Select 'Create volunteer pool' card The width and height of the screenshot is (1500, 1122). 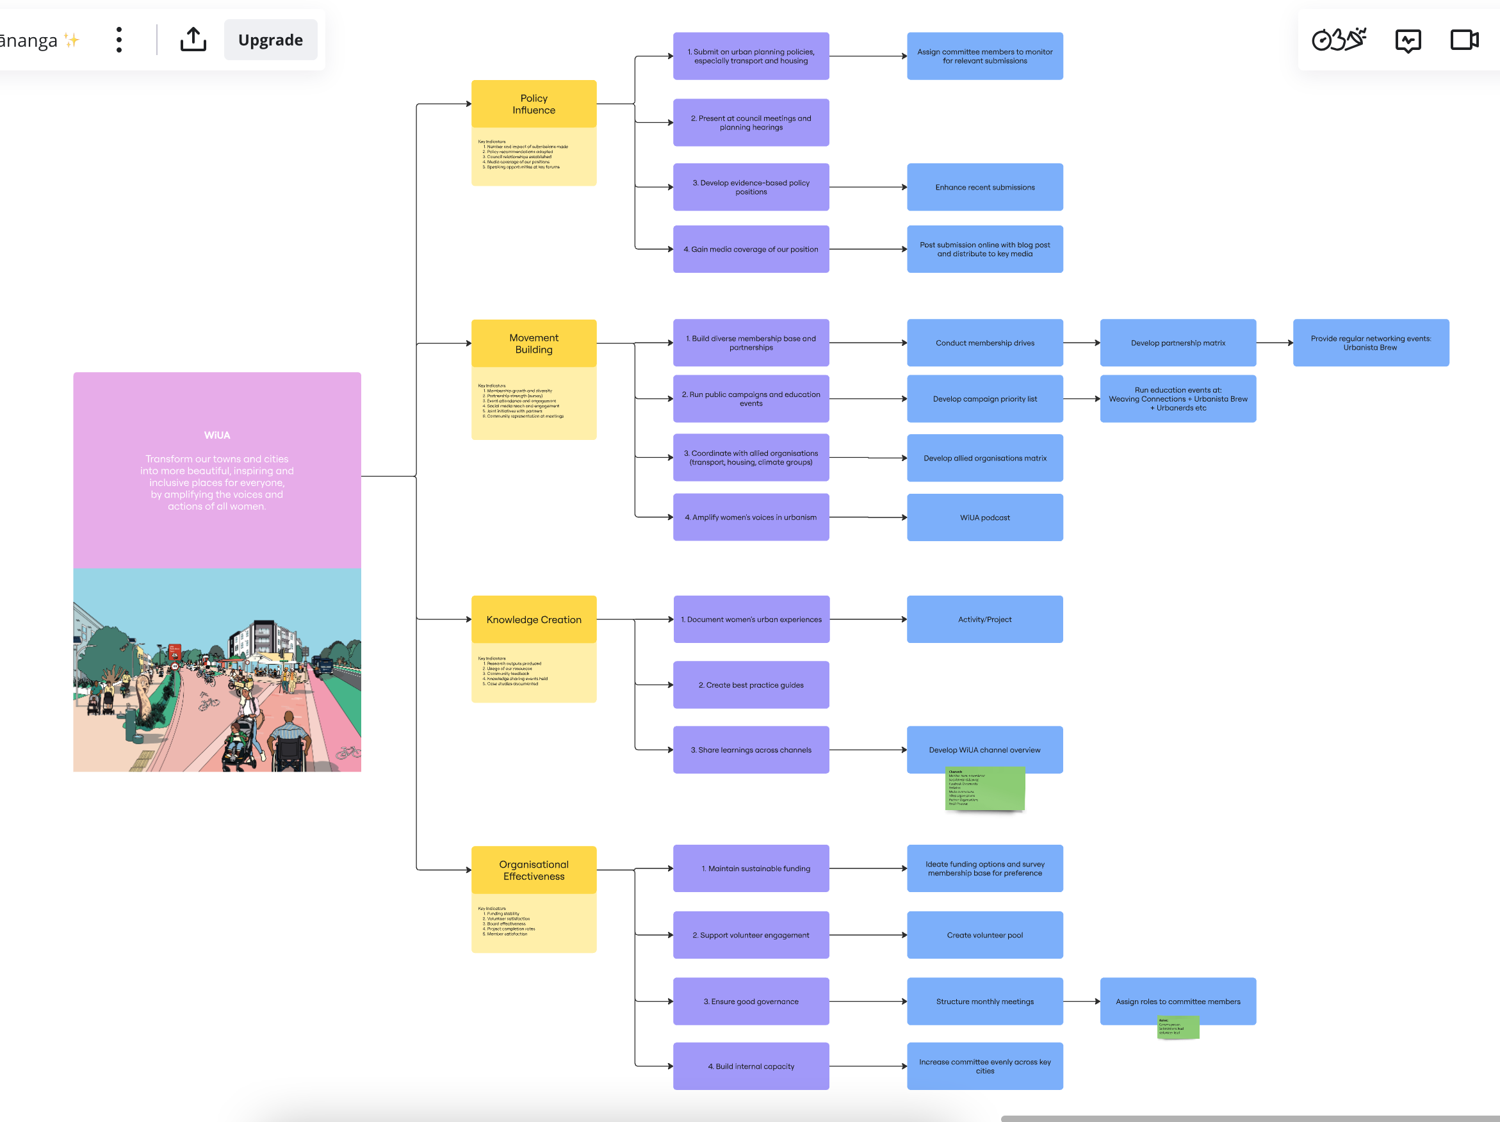[x=984, y=935]
